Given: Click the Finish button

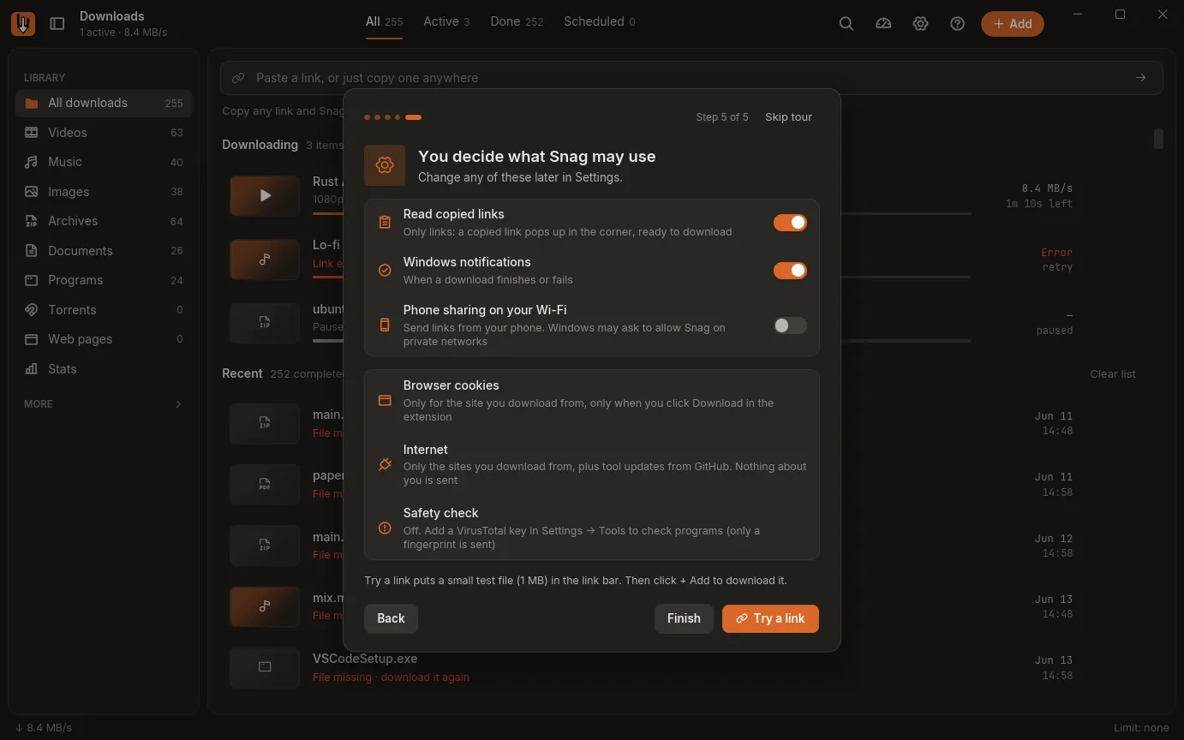Looking at the screenshot, I should (x=684, y=618).
